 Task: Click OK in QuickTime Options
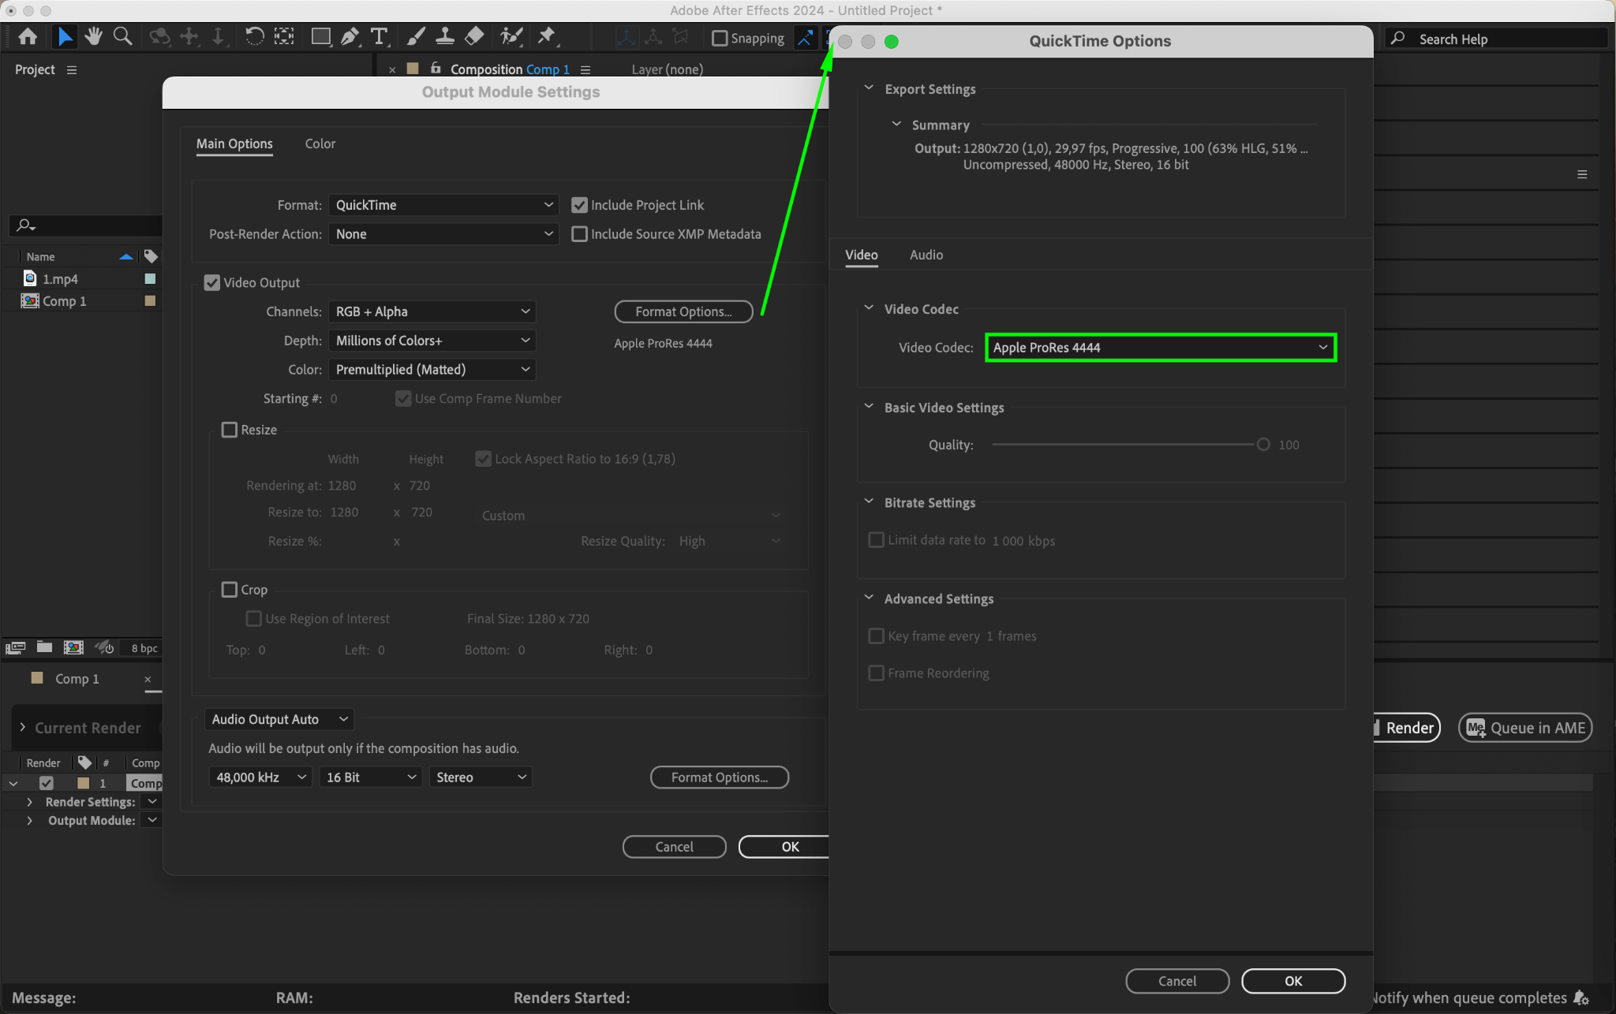(1292, 981)
